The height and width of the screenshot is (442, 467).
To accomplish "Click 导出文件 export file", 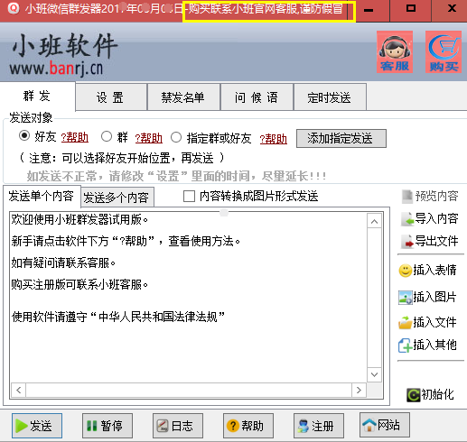I will [430, 241].
